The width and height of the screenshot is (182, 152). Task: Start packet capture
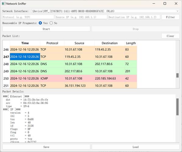point(46,29)
